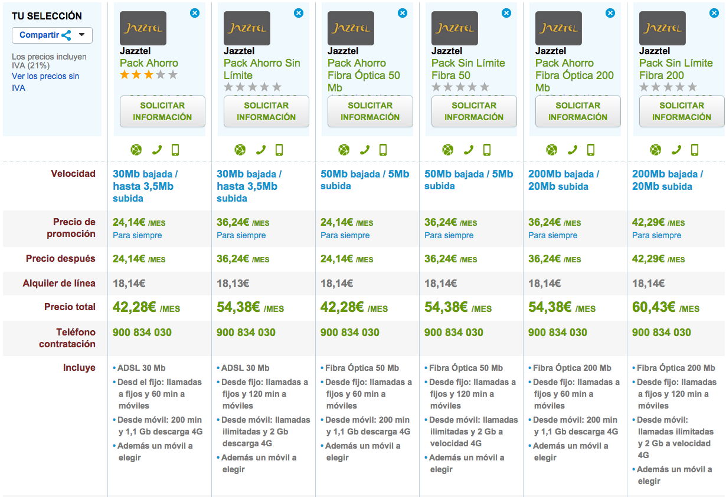Click the internet globe icon under Pack Ahorro
The image size is (726, 497).
coord(136,150)
